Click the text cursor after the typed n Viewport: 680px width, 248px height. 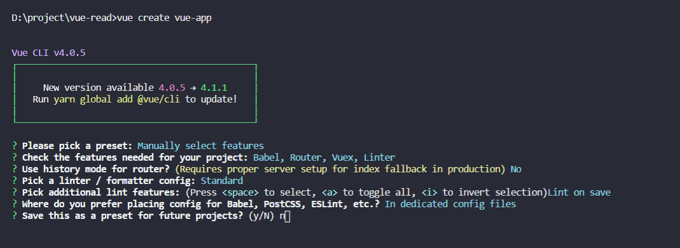pos(288,216)
